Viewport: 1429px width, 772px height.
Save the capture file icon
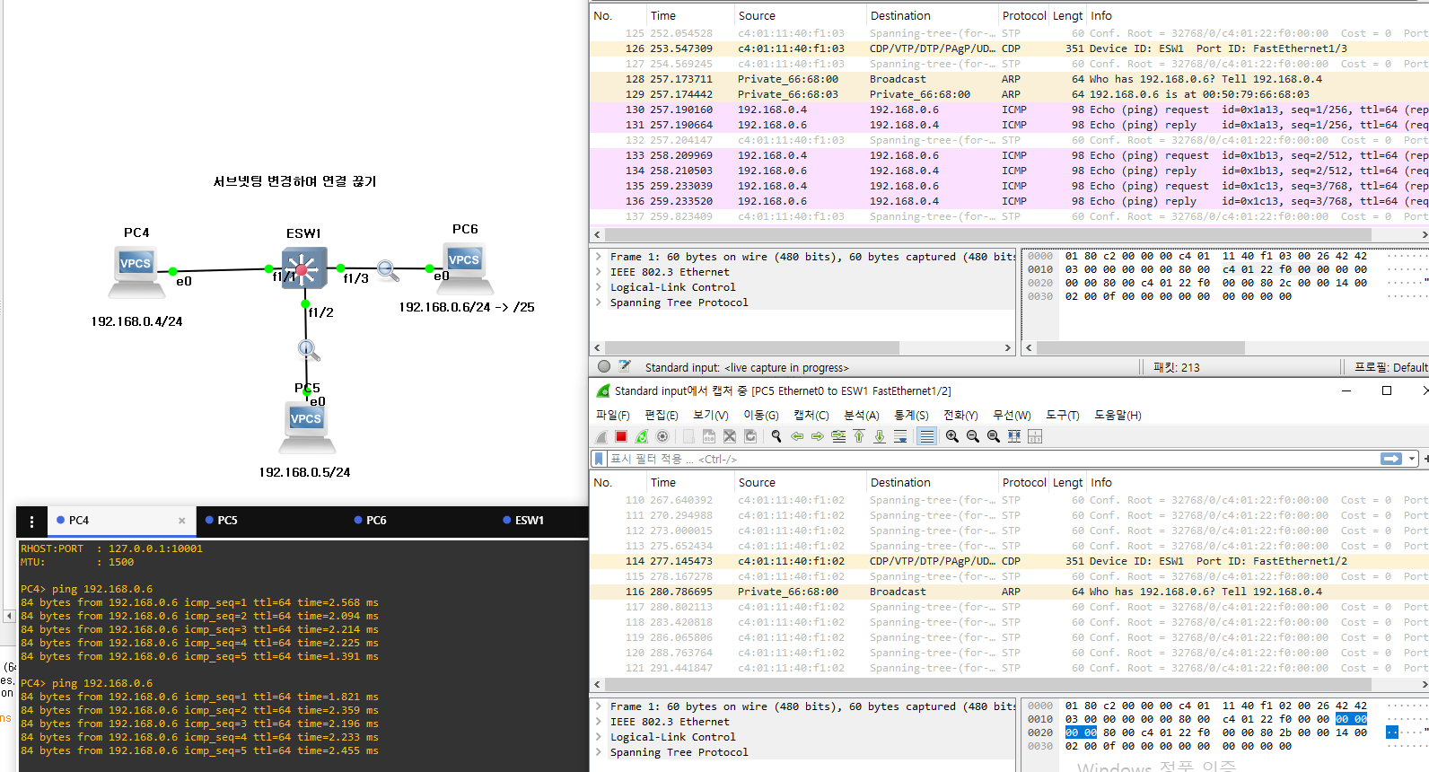pyautogui.click(x=709, y=436)
